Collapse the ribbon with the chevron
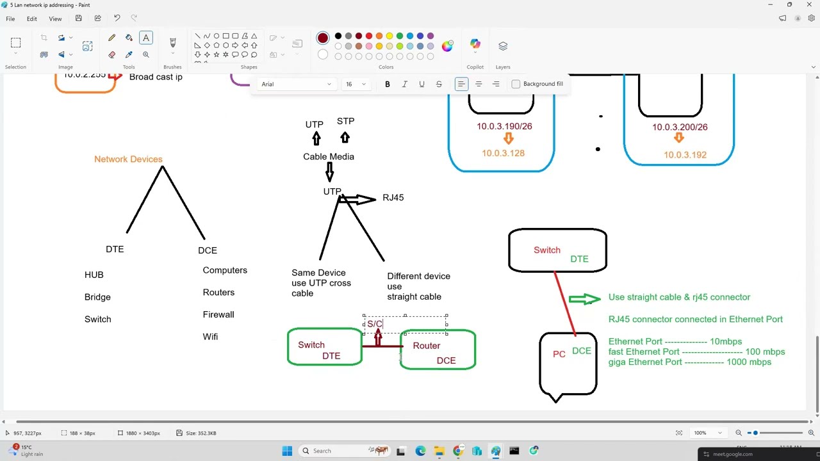 [x=813, y=67]
